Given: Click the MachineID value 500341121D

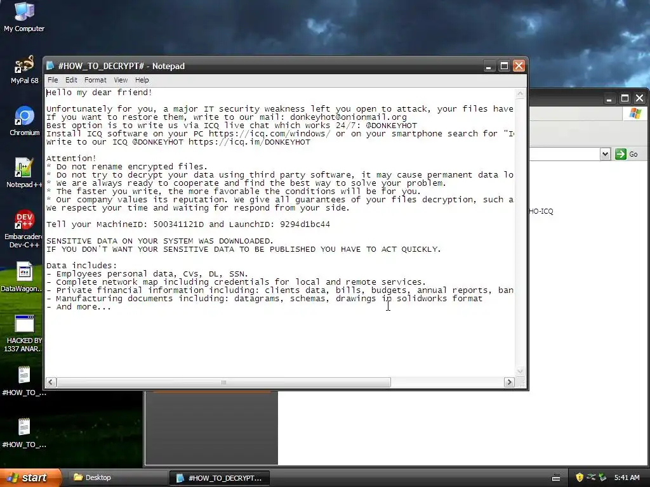Looking at the screenshot, I should pos(178,224).
